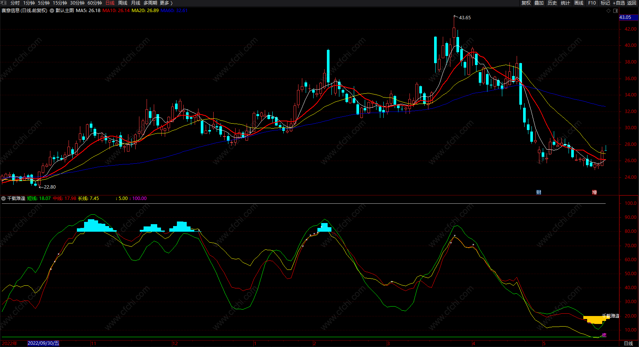Expand the 千载难逢 indicator dropdown arrow
This screenshot has height=347, width=639.
[3, 198]
